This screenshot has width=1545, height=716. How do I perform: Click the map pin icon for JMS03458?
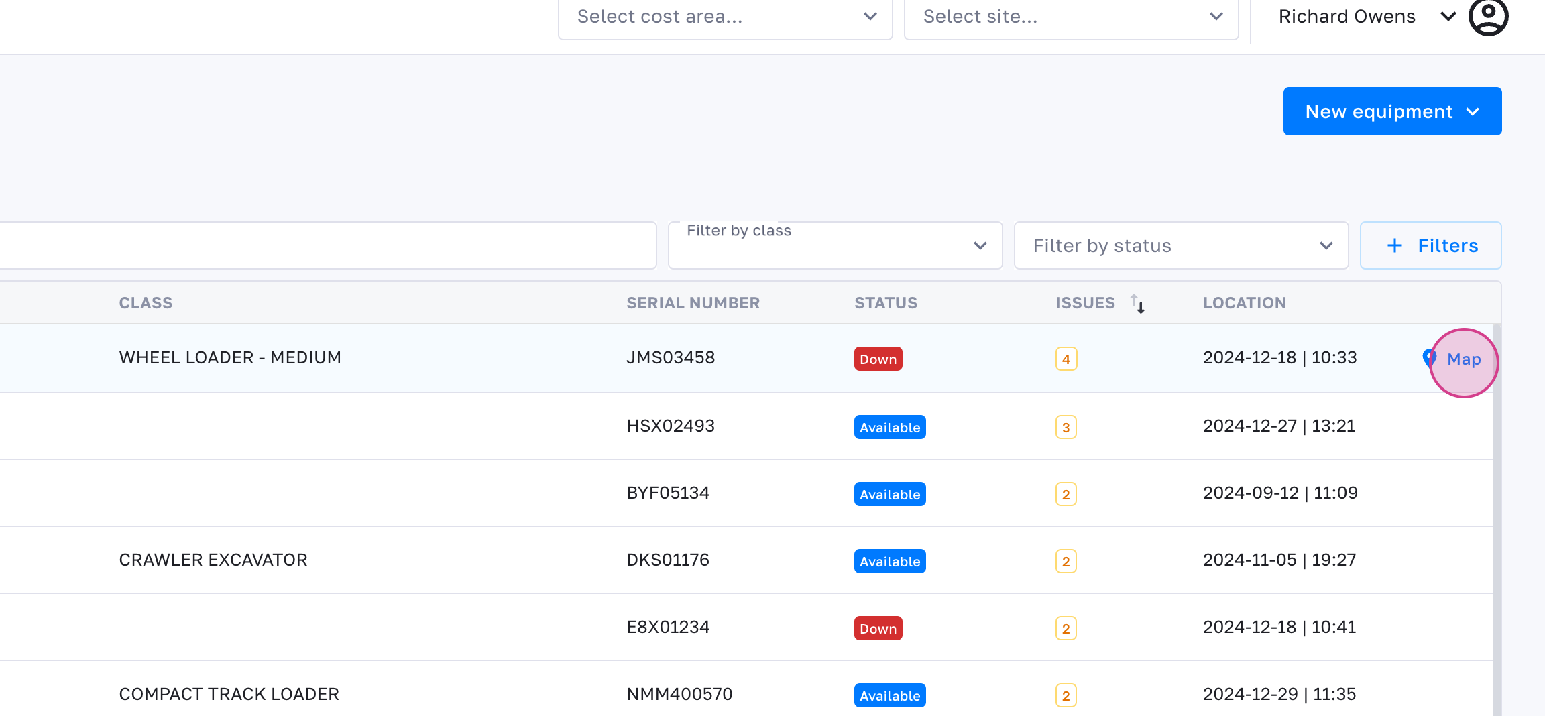click(1428, 358)
